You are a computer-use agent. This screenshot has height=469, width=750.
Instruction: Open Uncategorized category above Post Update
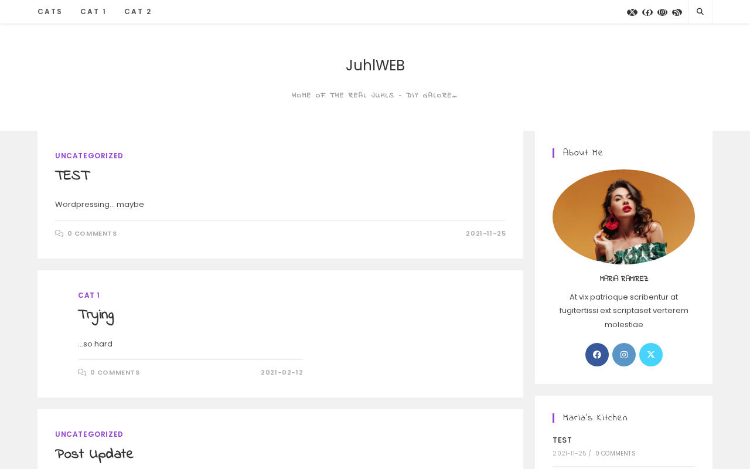[x=89, y=434]
